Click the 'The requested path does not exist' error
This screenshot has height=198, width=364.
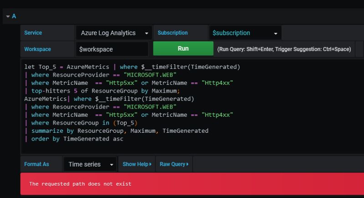tap(80, 184)
